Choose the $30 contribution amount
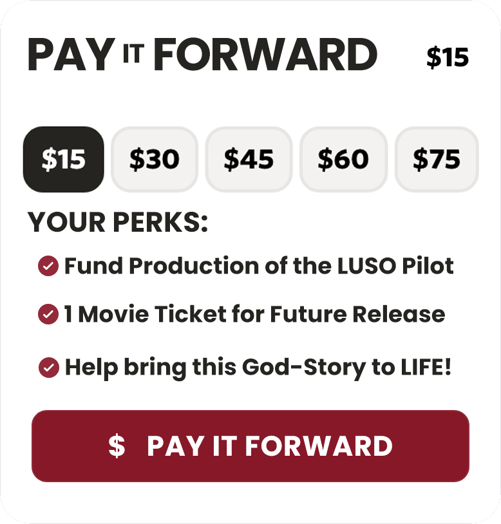Screen dimensions: 501x524 coord(155,160)
